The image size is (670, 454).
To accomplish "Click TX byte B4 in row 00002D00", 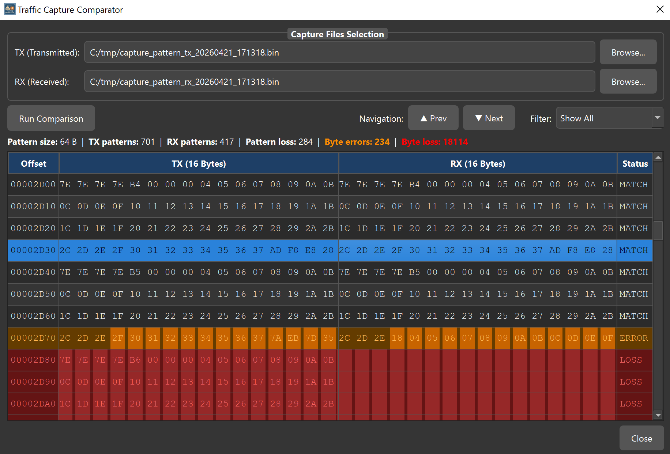I will [135, 185].
